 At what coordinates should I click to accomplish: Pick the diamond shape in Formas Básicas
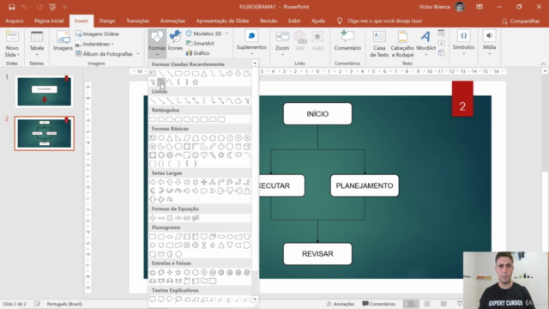click(x=204, y=137)
